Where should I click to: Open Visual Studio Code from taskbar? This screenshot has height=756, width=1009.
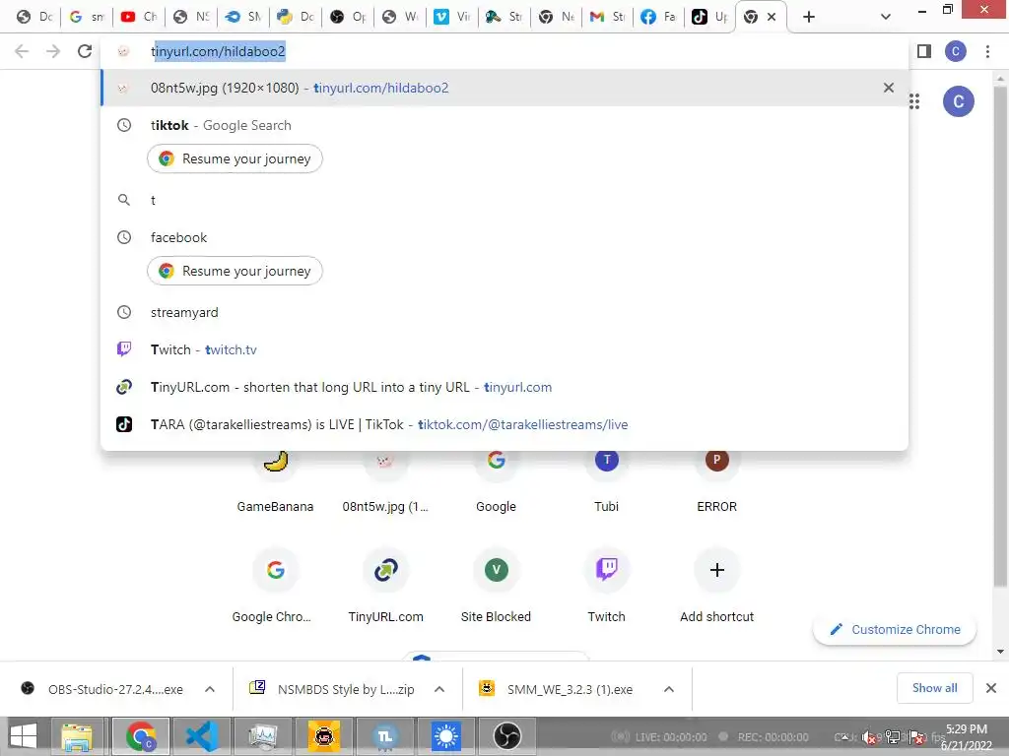pos(201,736)
